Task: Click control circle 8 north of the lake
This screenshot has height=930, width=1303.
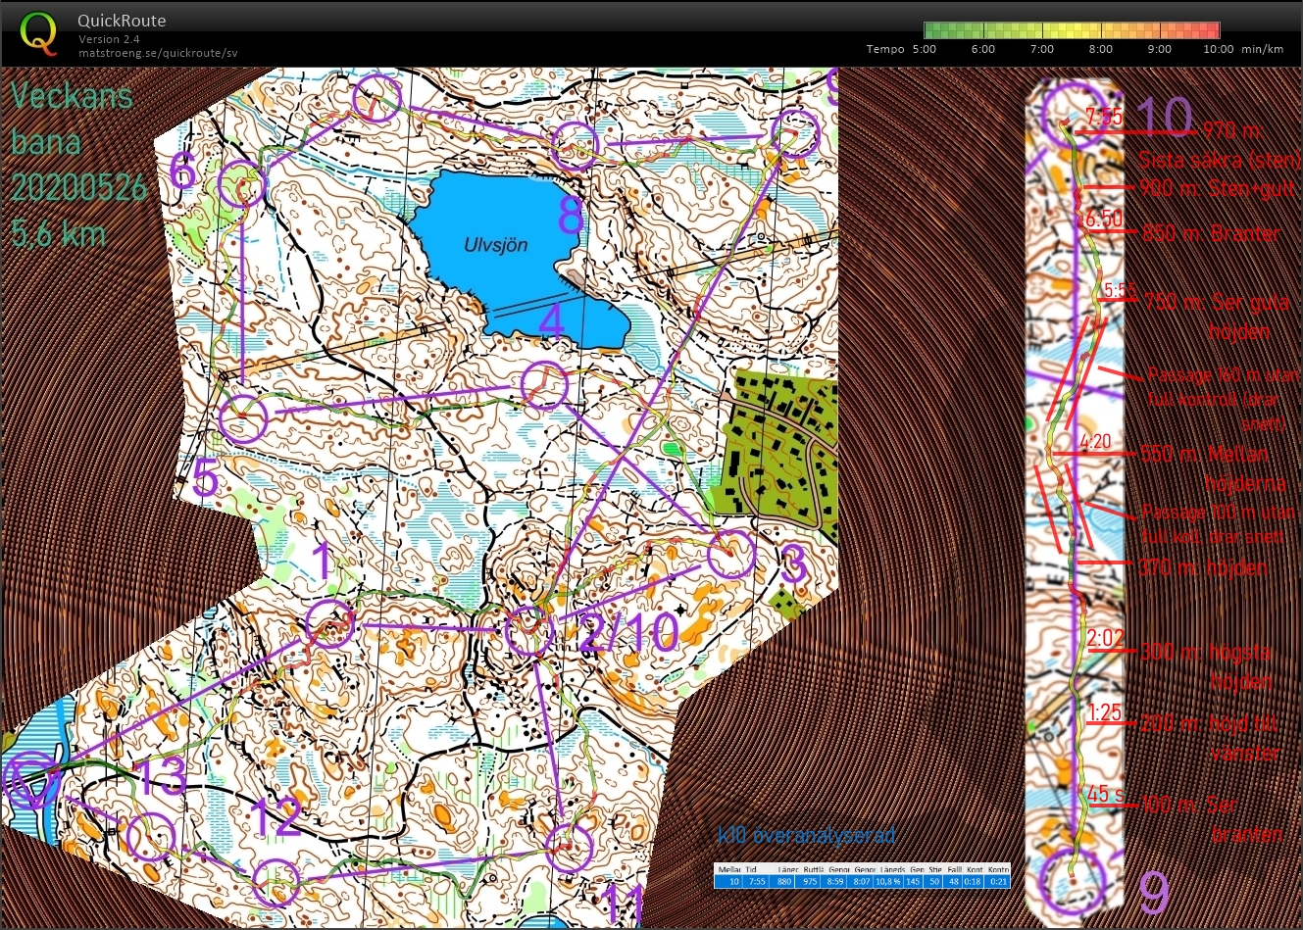Action: 575,147
